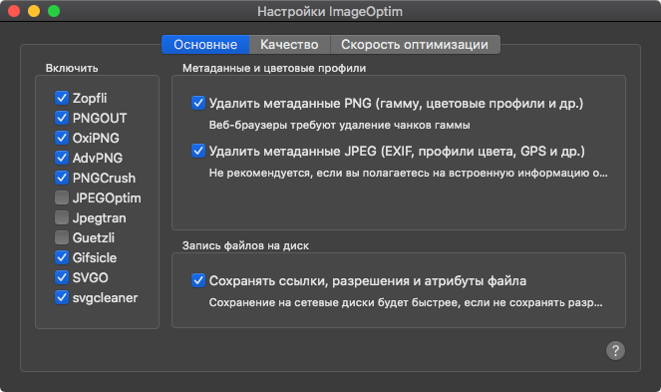Toggle Удалить метаданные JPEG checkbox

tap(198, 151)
